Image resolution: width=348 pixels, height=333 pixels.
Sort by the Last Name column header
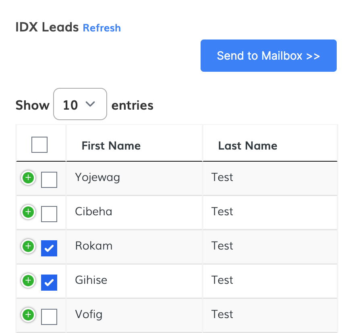248,146
